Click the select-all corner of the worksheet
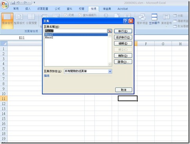Viewport: 190px width, 144px height. point(4,43)
